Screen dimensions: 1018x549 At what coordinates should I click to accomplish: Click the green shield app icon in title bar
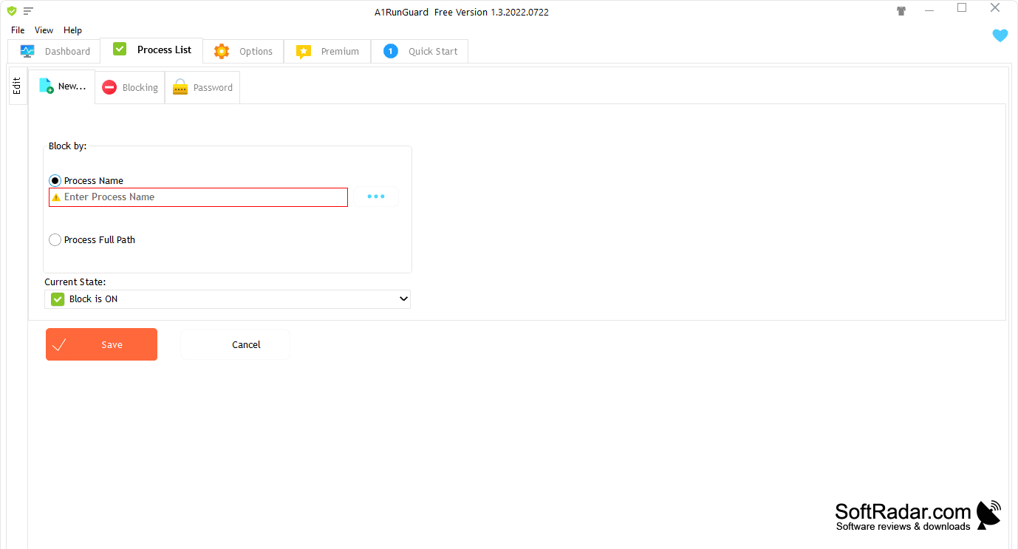click(x=11, y=11)
